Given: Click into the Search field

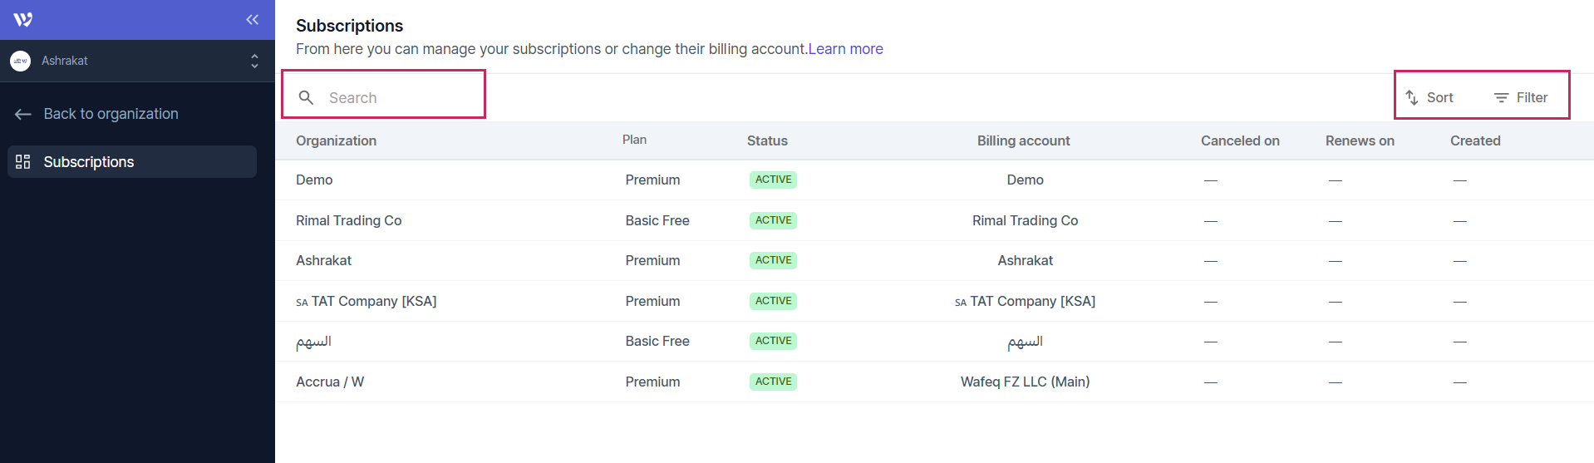Looking at the screenshot, I should pos(399,98).
